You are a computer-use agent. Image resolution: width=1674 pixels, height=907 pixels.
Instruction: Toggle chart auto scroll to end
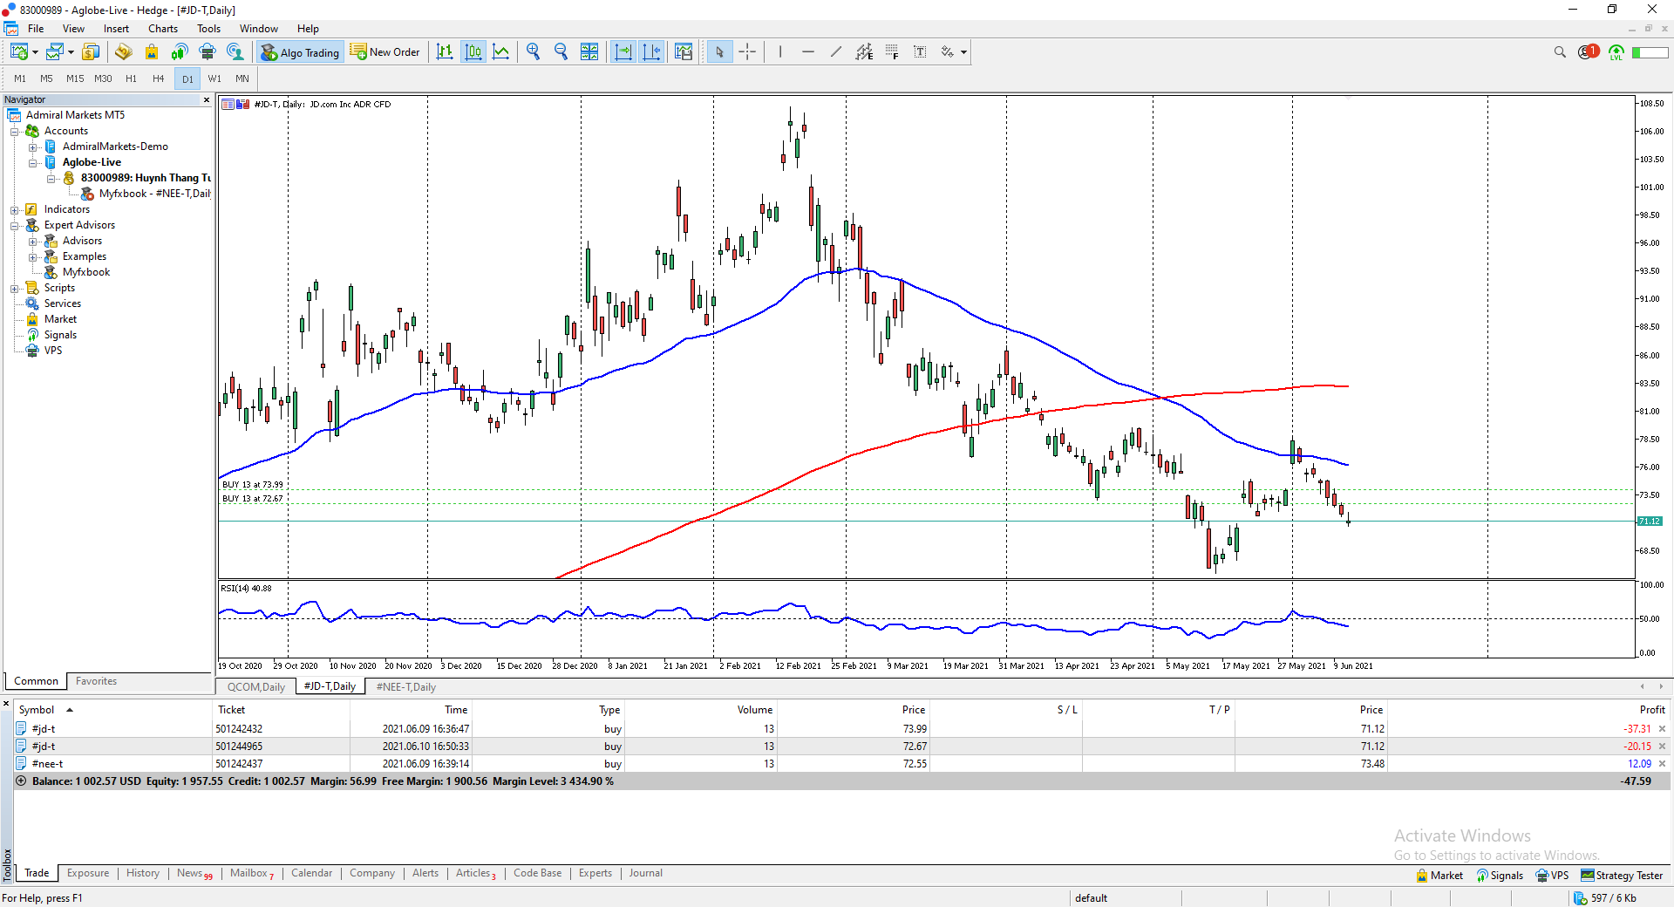click(623, 52)
